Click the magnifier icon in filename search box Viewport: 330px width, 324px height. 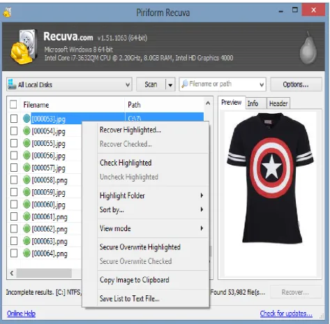click(185, 84)
